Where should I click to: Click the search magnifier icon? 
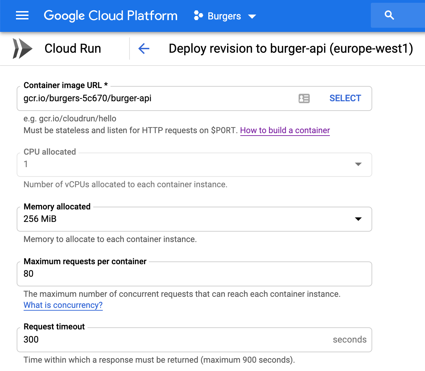coord(390,15)
